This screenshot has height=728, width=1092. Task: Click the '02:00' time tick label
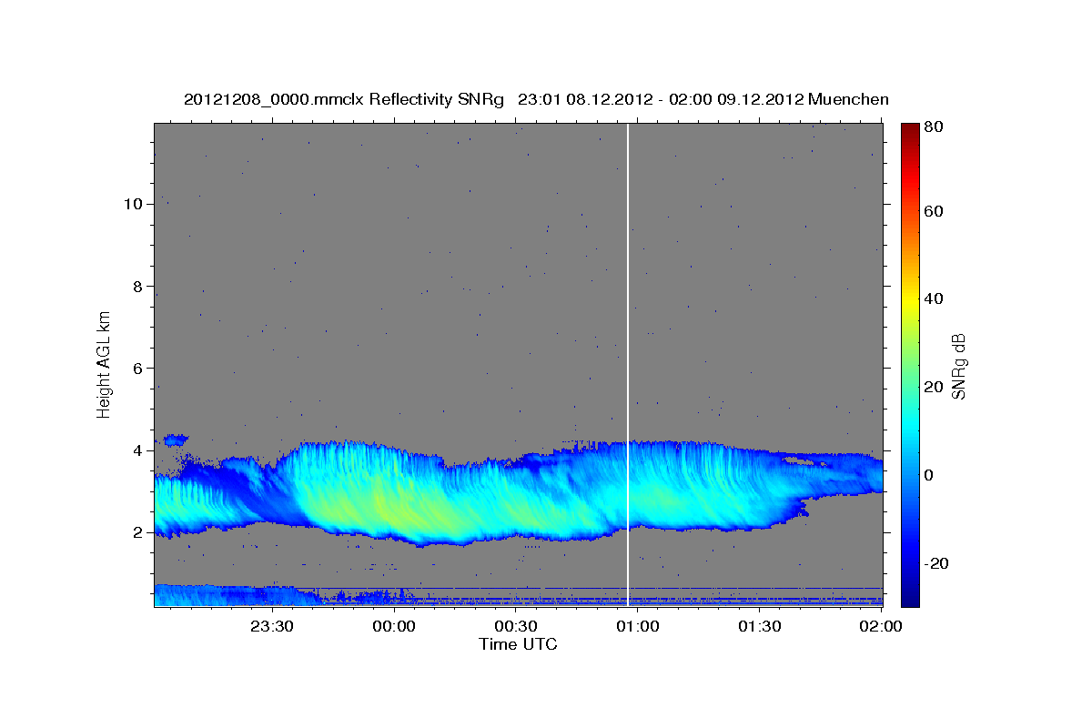[x=881, y=626]
